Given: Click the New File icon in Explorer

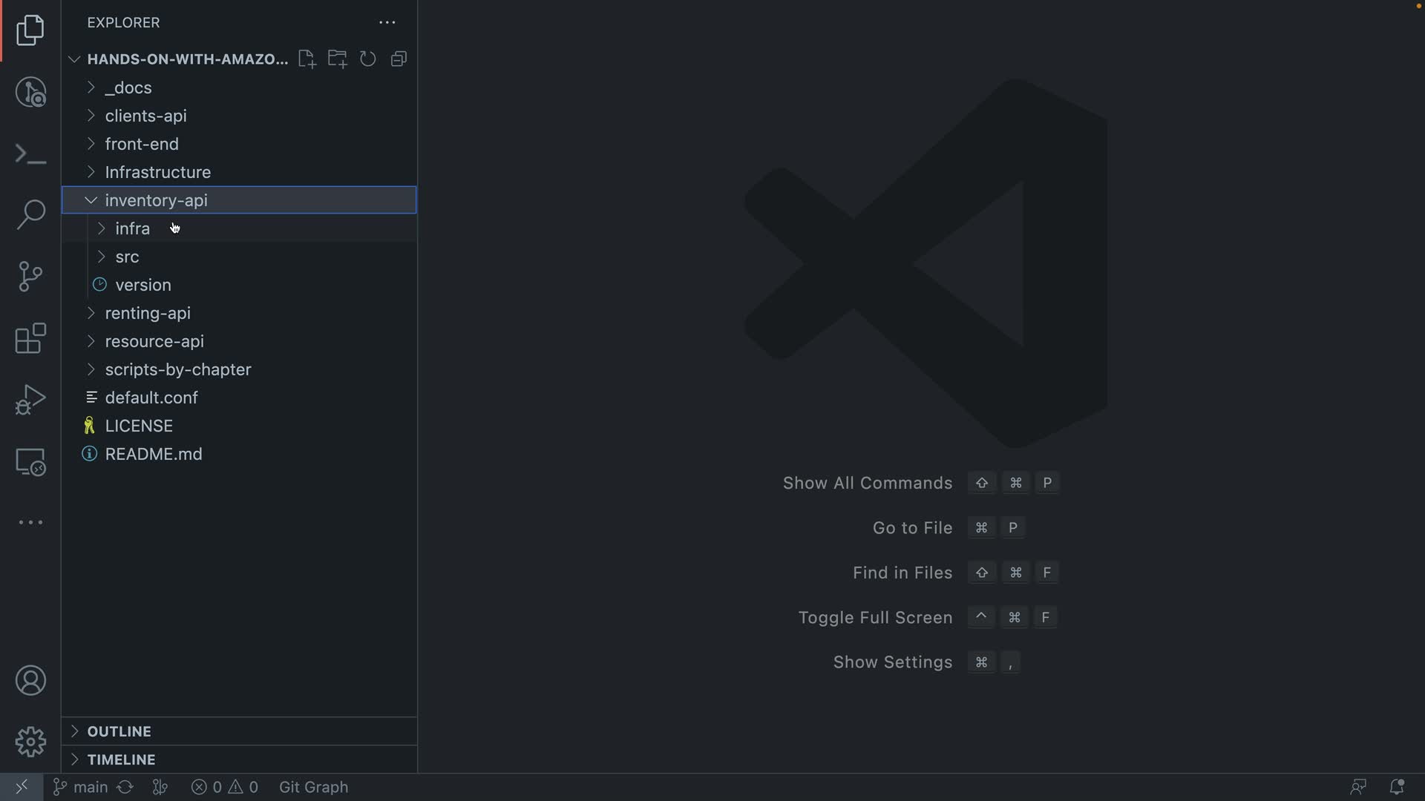Looking at the screenshot, I should [x=307, y=59].
